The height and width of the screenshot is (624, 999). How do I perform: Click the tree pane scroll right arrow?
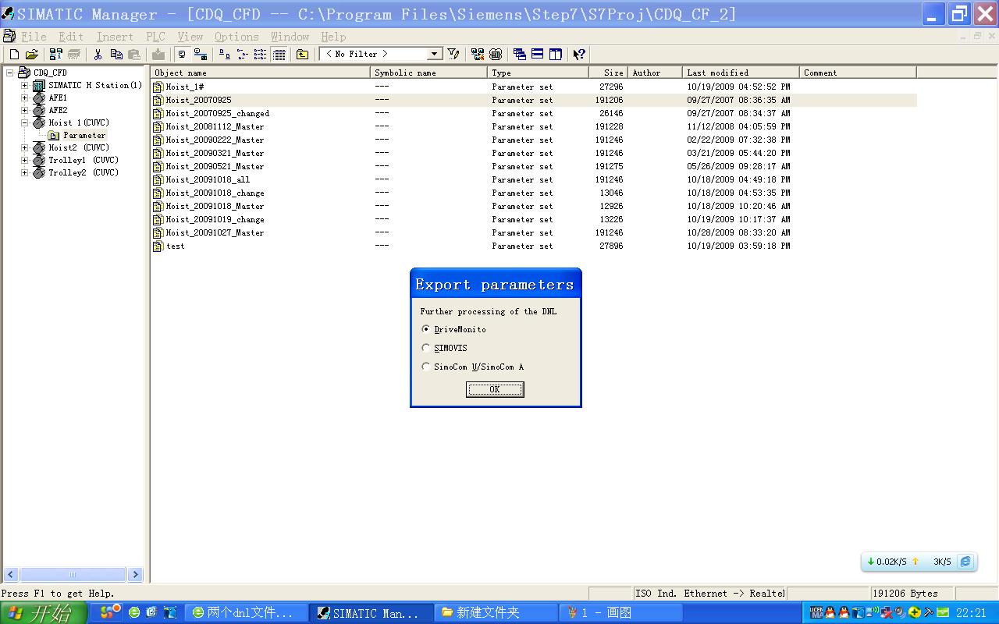point(135,575)
